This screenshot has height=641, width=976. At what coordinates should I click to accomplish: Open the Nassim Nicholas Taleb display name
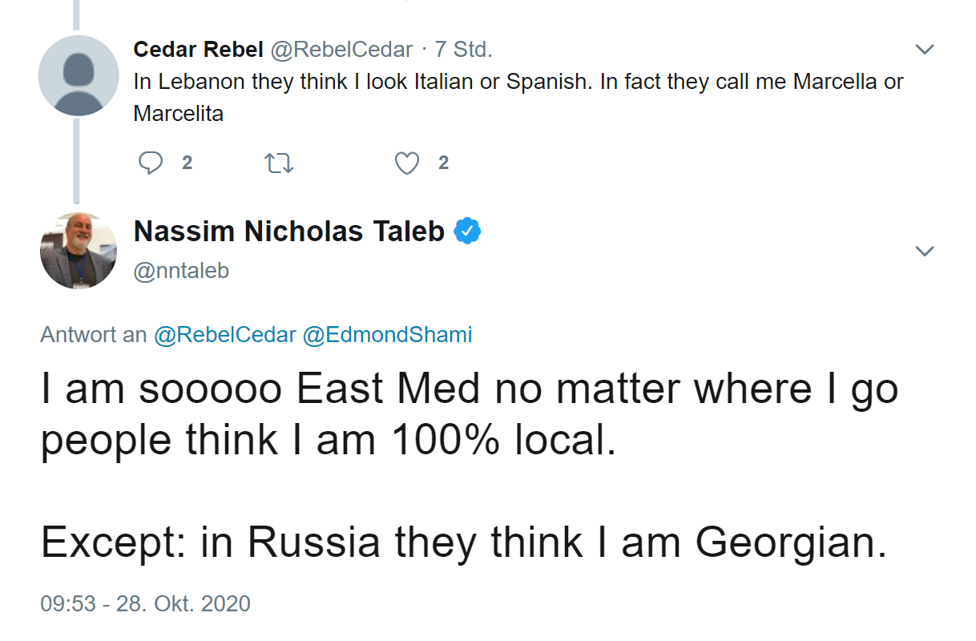288,232
